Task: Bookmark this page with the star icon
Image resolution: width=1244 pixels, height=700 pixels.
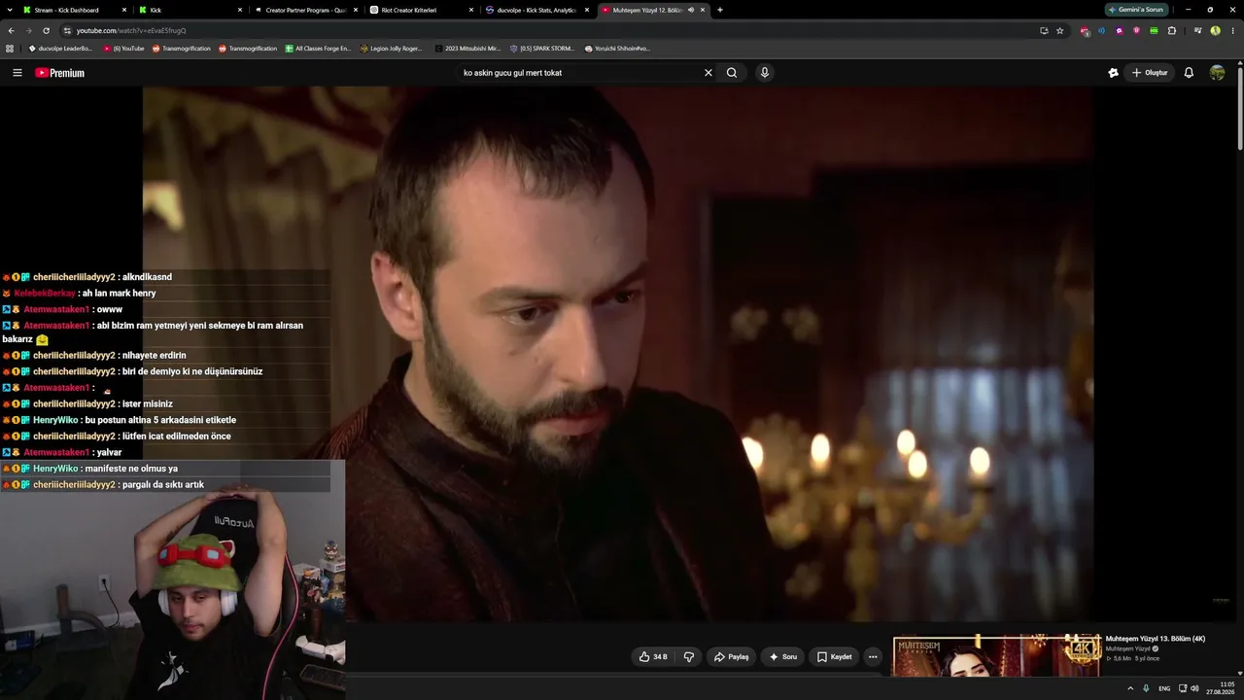Action: pos(1060,30)
